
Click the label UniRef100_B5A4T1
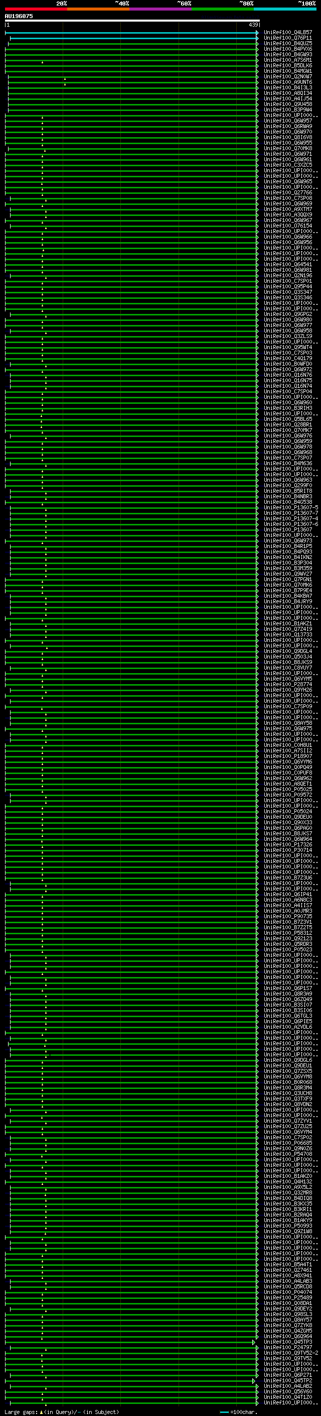point(288,1265)
